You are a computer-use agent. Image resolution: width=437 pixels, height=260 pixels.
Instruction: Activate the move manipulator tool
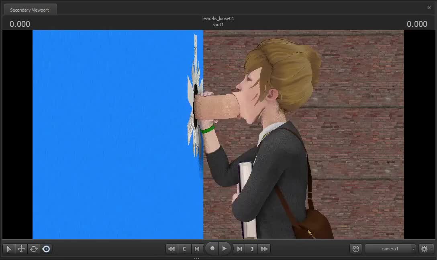click(21, 249)
